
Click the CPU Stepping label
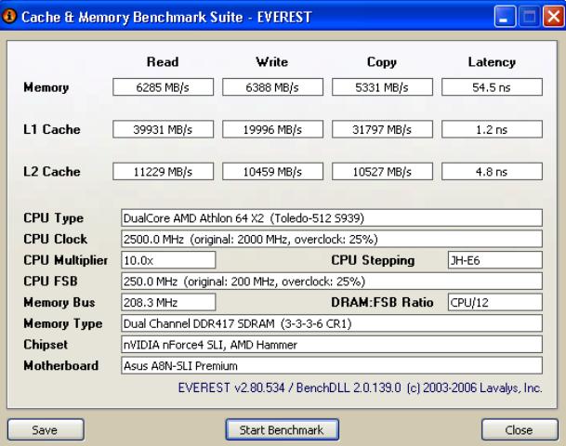click(x=373, y=260)
